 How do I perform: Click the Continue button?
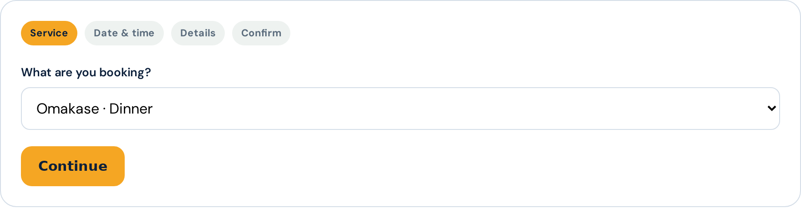73,166
